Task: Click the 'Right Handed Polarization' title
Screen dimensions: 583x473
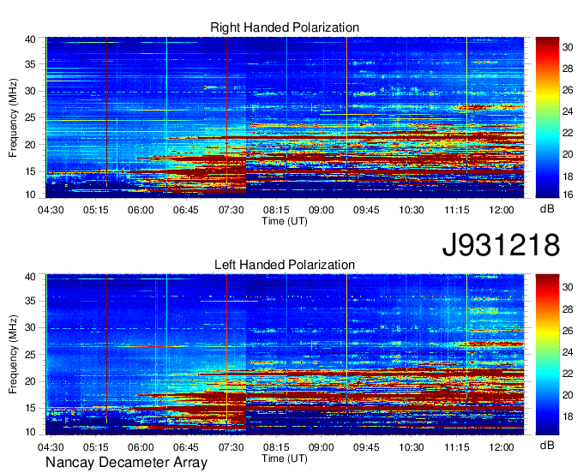Action: pyautogui.click(x=285, y=27)
